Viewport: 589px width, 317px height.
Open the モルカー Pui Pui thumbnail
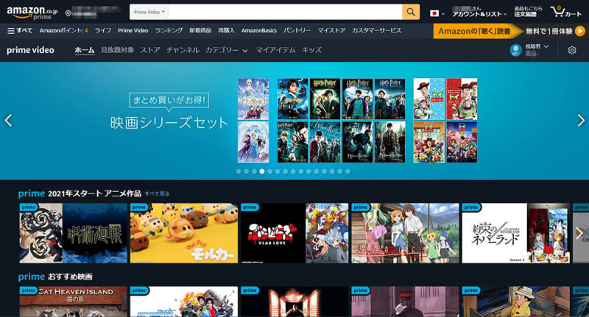pyautogui.click(x=184, y=233)
